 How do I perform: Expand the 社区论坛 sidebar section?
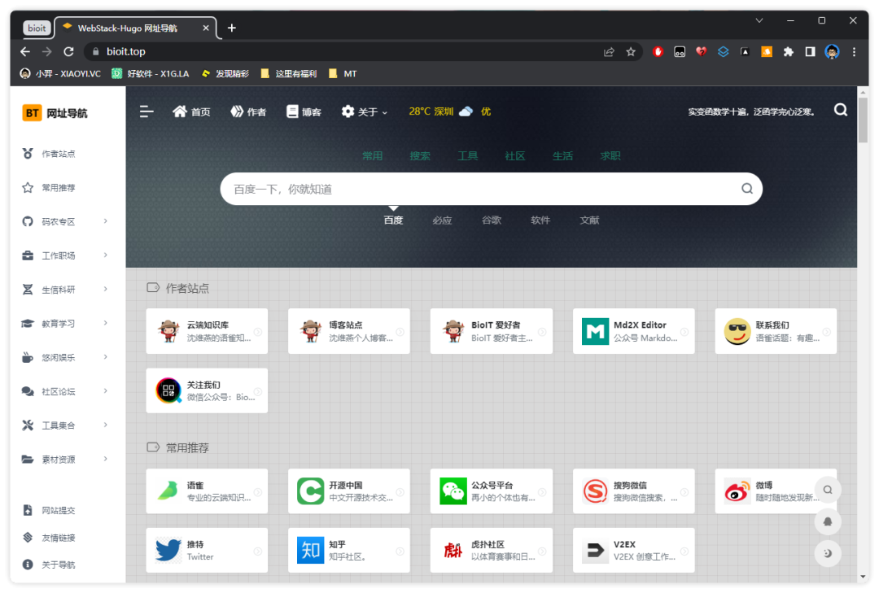(66, 391)
